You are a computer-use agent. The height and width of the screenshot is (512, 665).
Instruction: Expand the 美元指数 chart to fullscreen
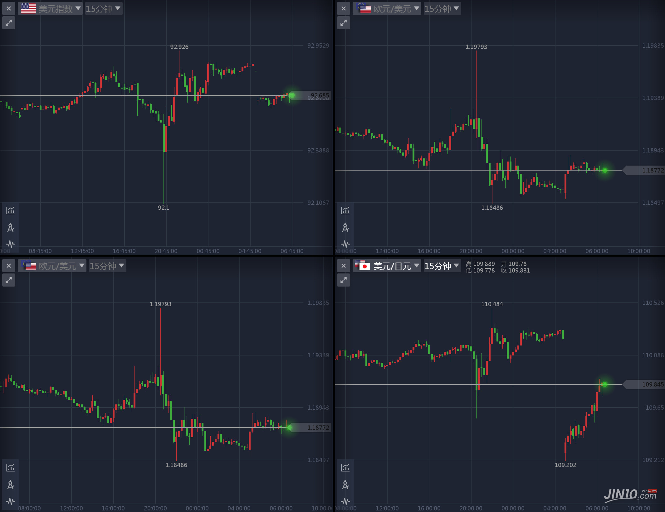(9, 23)
